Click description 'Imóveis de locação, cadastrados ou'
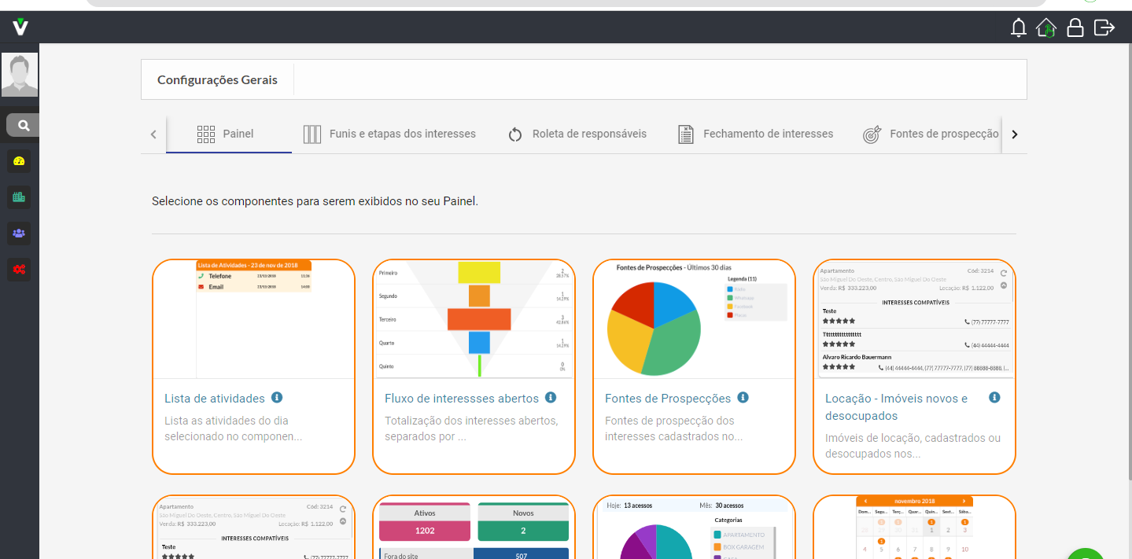Screen dimensions: 1132x559 pyautogui.click(x=913, y=446)
